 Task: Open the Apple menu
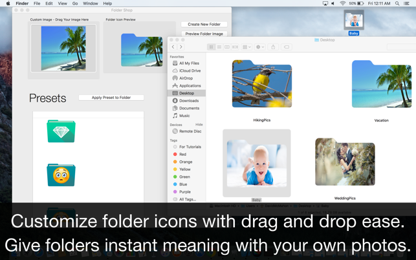[8, 3]
